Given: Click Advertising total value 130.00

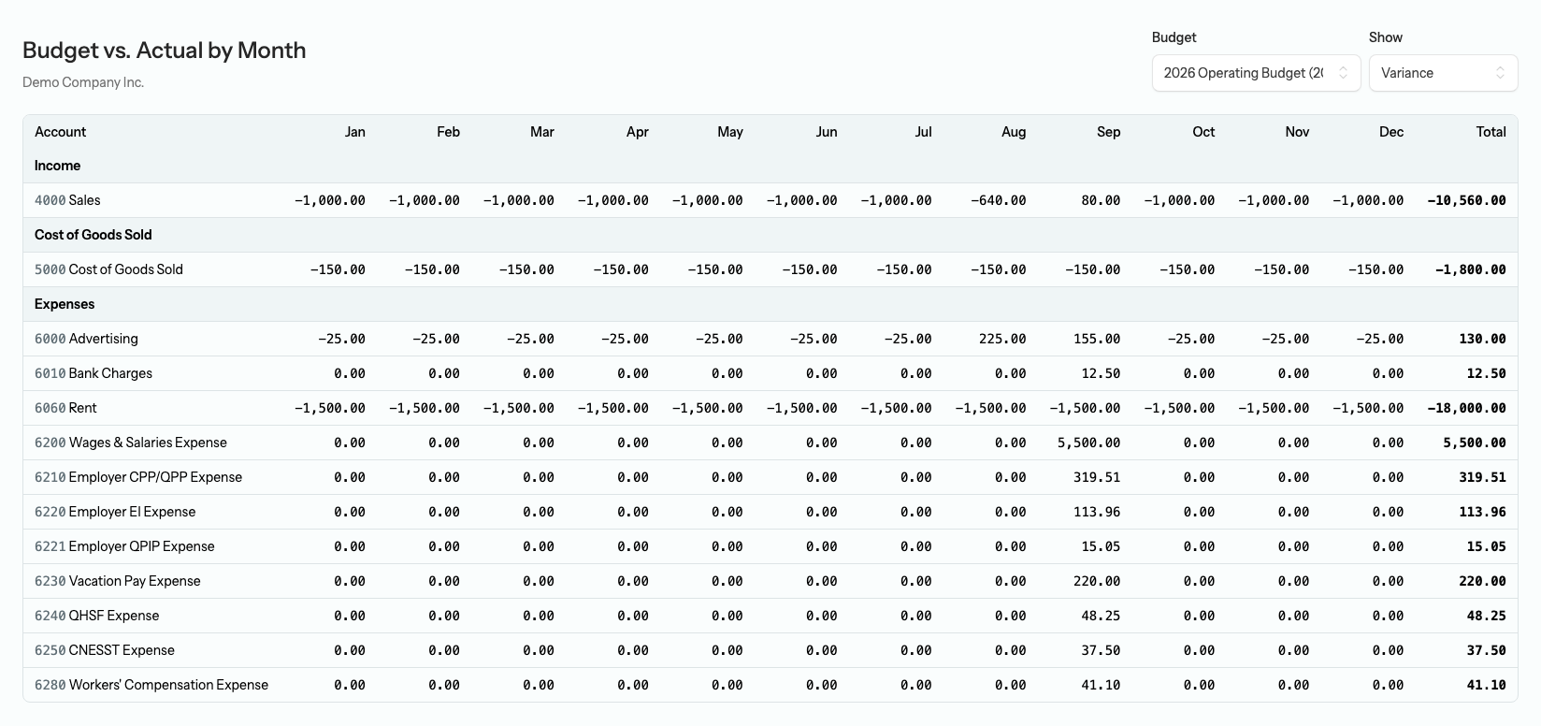Looking at the screenshot, I should coord(1482,339).
